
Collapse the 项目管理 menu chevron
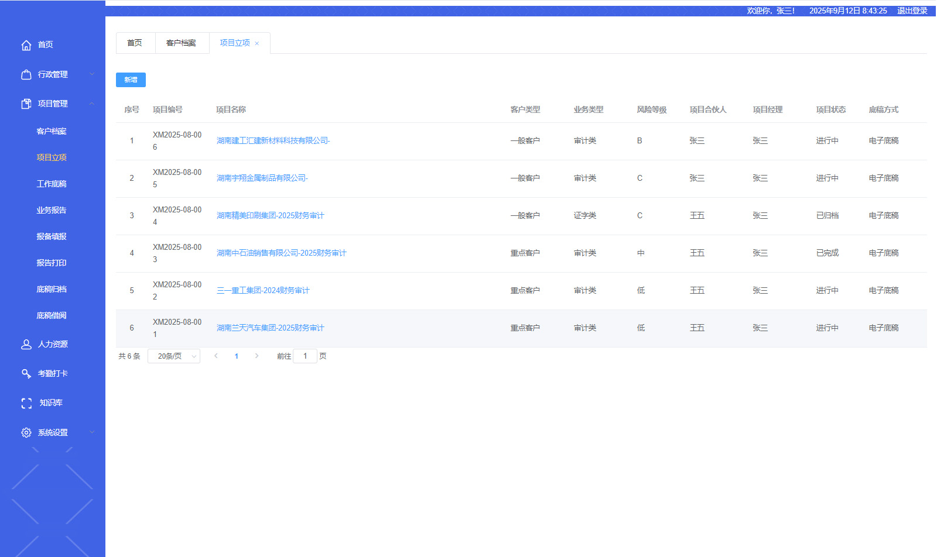point(92,104)
